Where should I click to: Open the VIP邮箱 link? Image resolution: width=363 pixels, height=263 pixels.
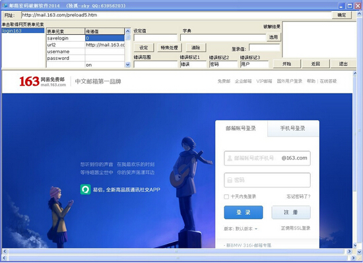[264, 81]
